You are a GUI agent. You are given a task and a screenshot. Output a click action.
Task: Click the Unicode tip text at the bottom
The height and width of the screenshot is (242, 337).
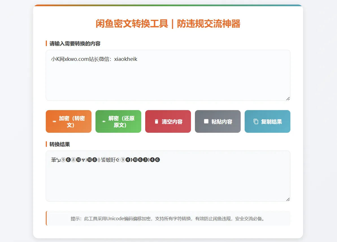point(168,219)
